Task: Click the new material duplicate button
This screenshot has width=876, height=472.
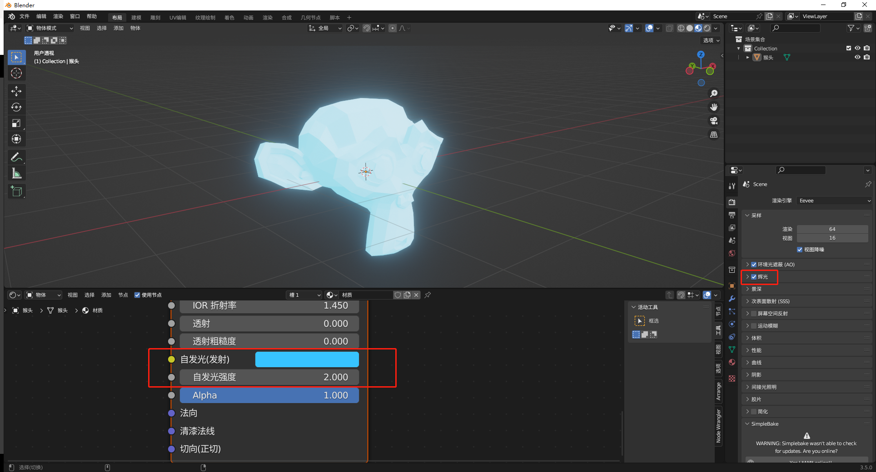Action: 407,295
